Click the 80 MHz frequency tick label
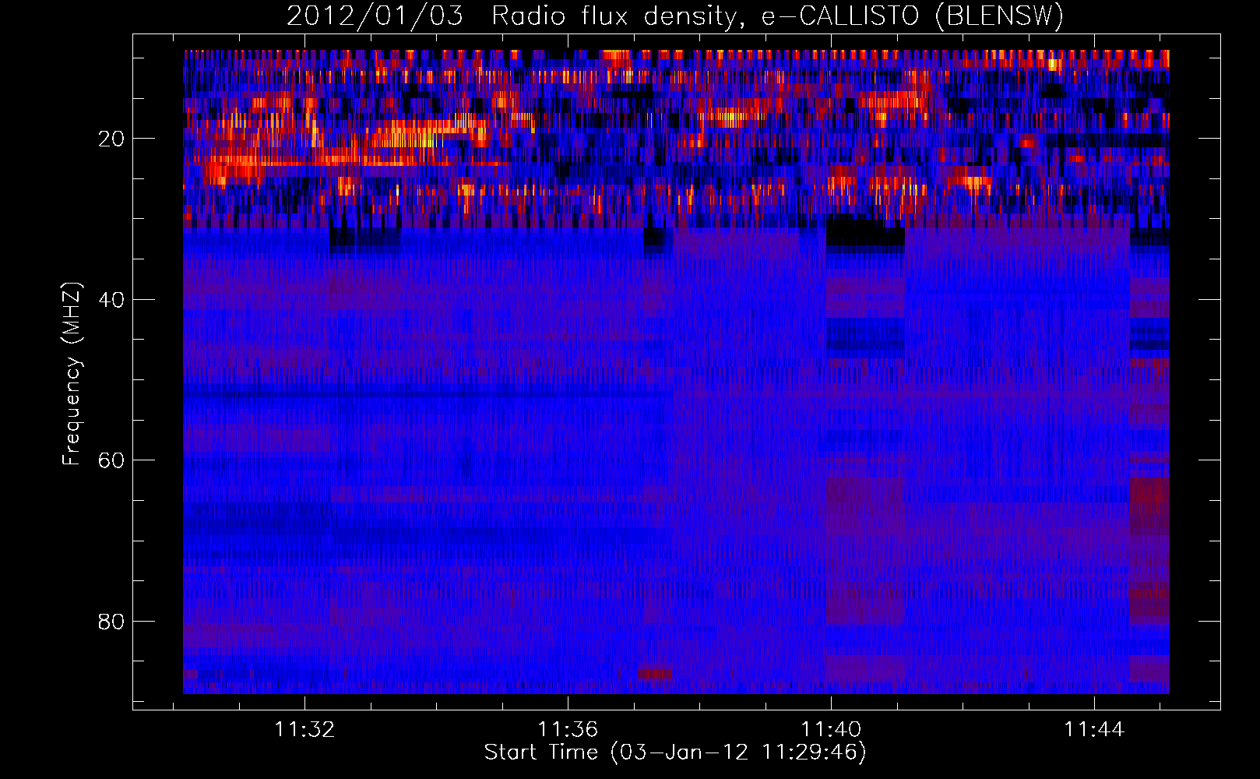The height and width of the screenshot is (779, 1260). coord(111,622)
